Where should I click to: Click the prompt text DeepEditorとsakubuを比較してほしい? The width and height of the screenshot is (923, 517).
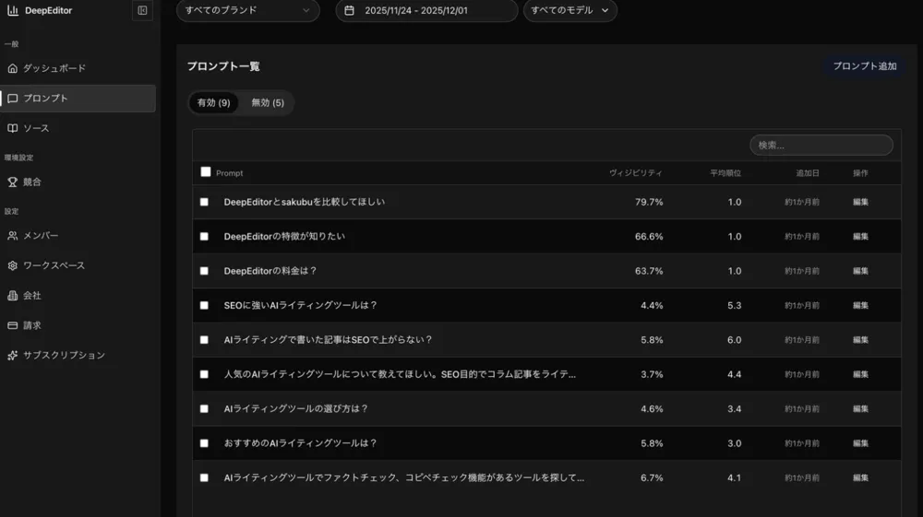tap(305, 202)
